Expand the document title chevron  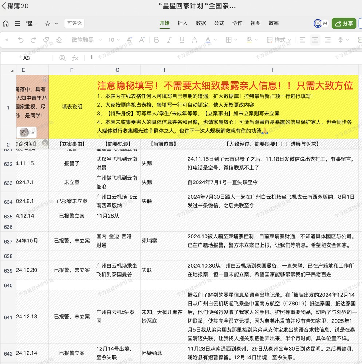tap(56, 24)
